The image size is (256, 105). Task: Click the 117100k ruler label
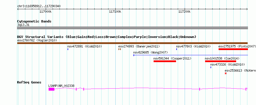(115, 12)
